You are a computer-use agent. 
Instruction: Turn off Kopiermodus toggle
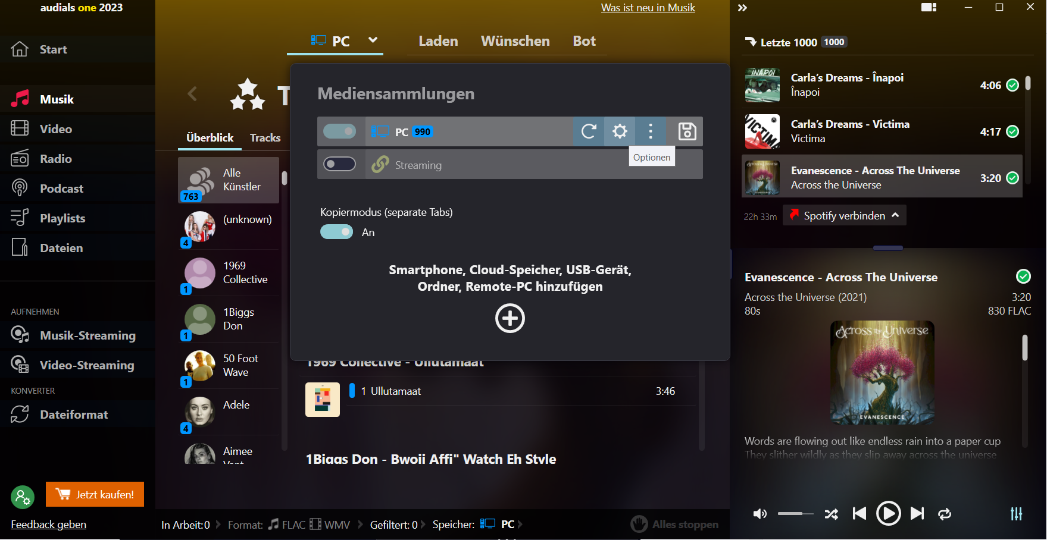tap(336, 232)
